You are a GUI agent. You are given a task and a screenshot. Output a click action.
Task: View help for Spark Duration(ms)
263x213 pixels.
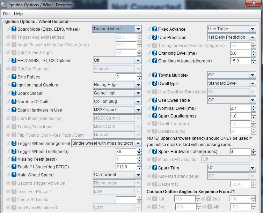point(155,116)
